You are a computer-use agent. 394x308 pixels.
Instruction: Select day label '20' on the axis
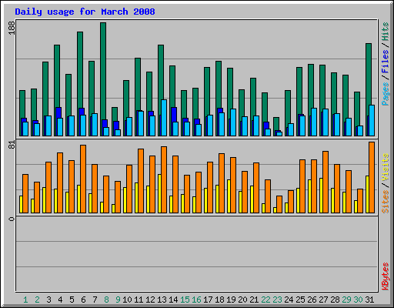tap(242, 300)
